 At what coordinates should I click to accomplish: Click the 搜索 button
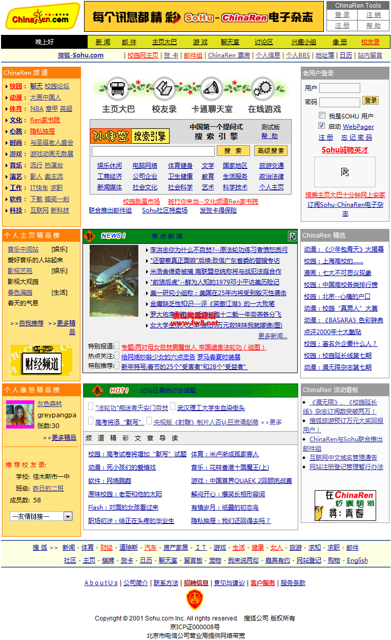(233, 151)
